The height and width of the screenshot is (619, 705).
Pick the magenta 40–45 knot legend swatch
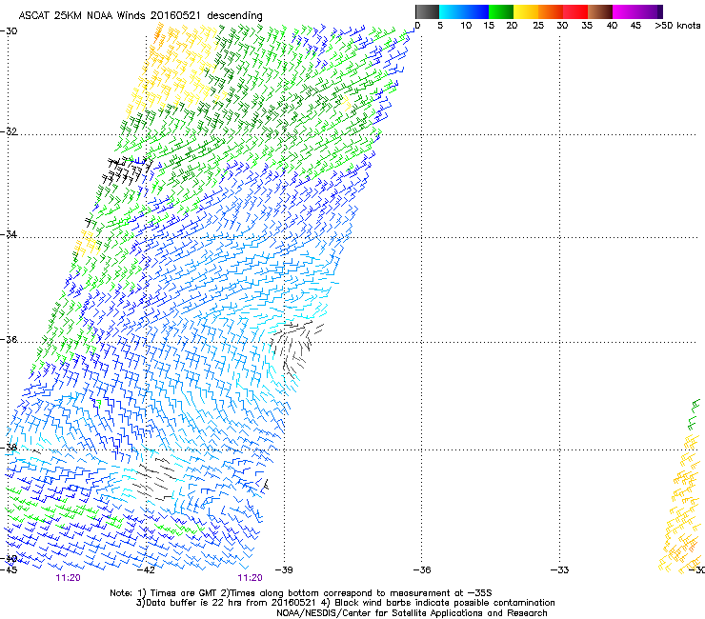point(625,11)
